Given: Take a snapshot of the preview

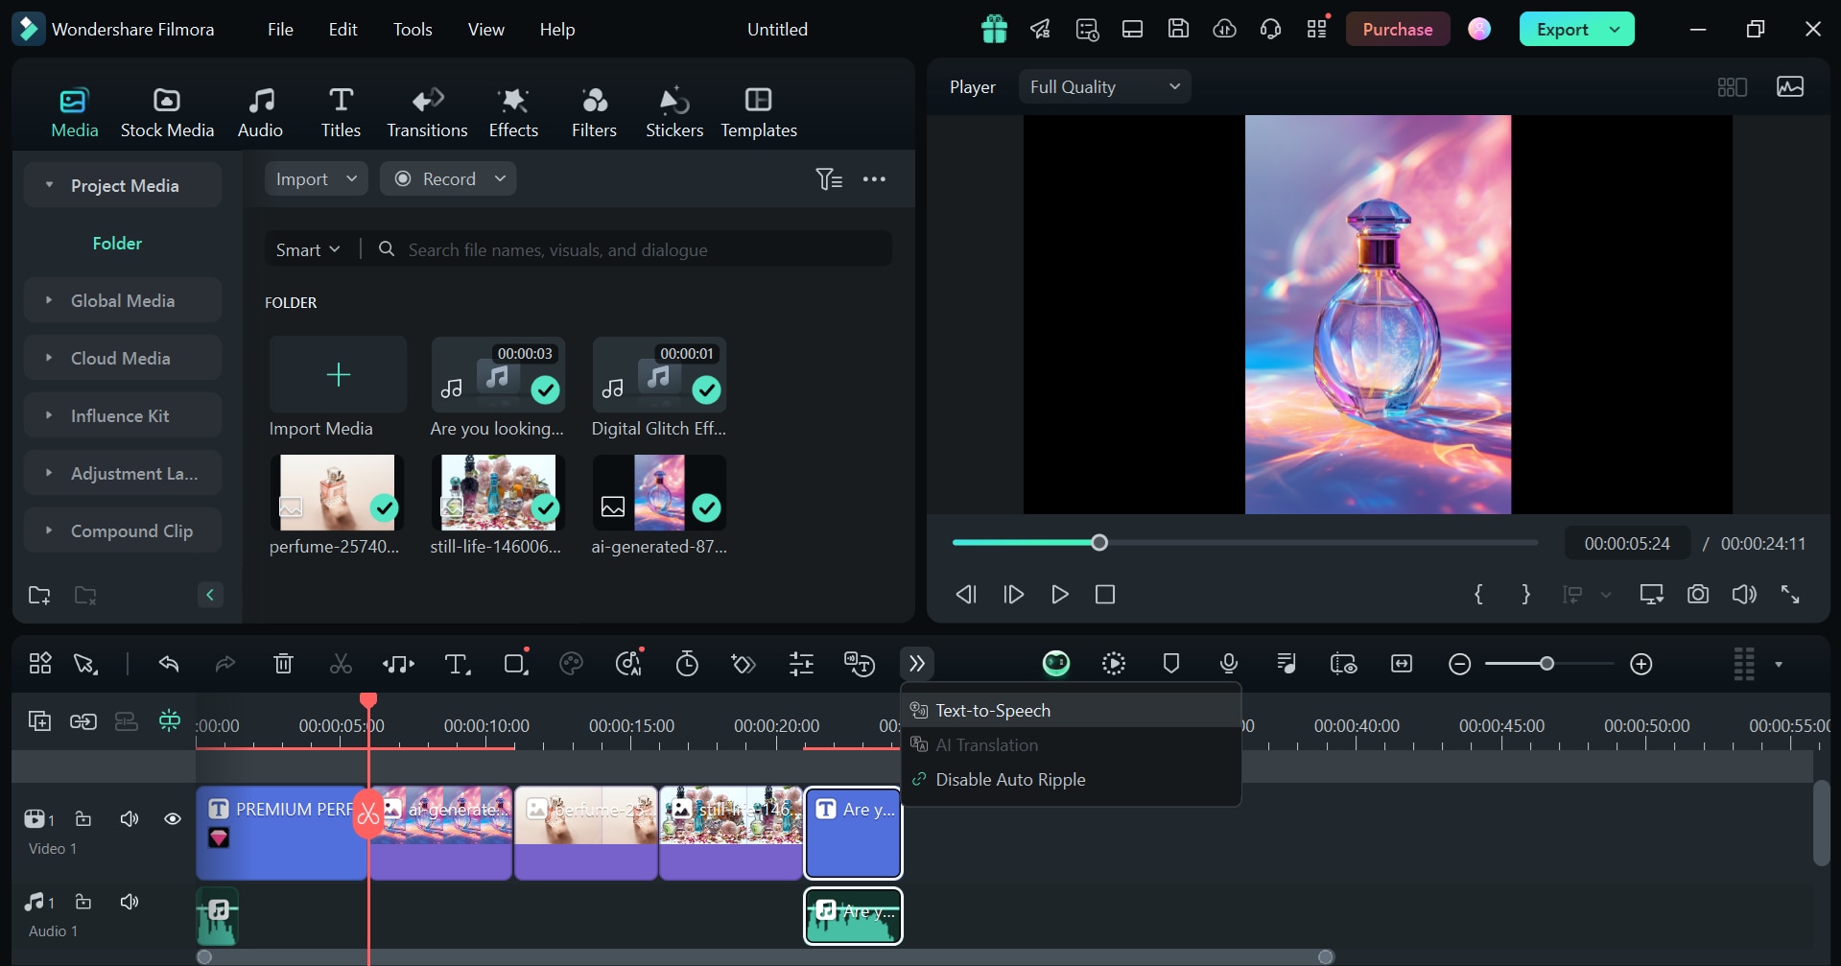Looking at the screenshot, I should 1698,595.
